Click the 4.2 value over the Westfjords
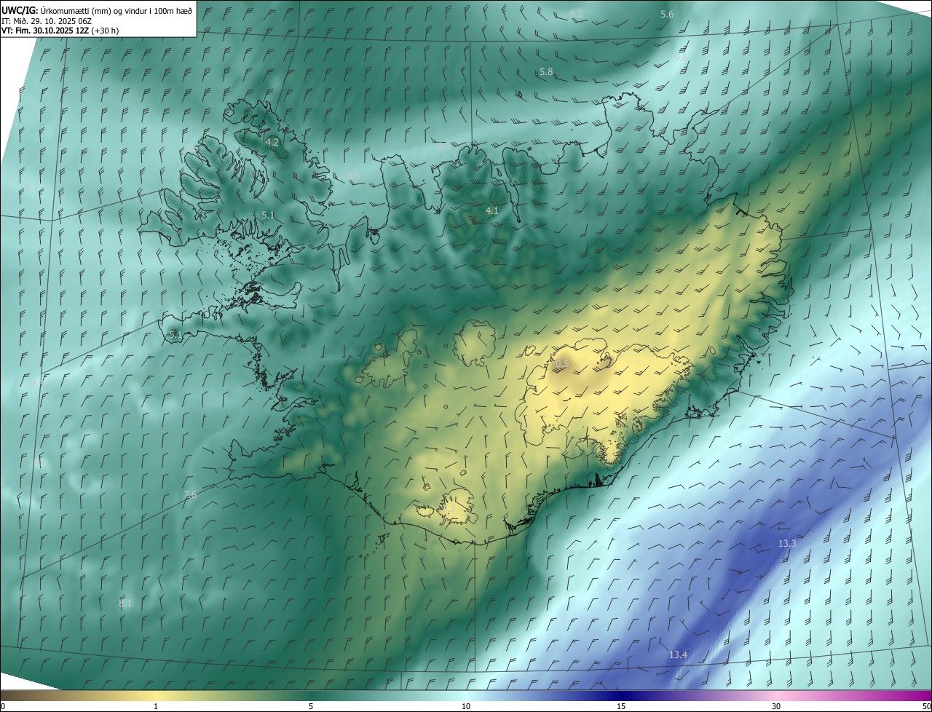The image size is (932, 712). [272, 143]
